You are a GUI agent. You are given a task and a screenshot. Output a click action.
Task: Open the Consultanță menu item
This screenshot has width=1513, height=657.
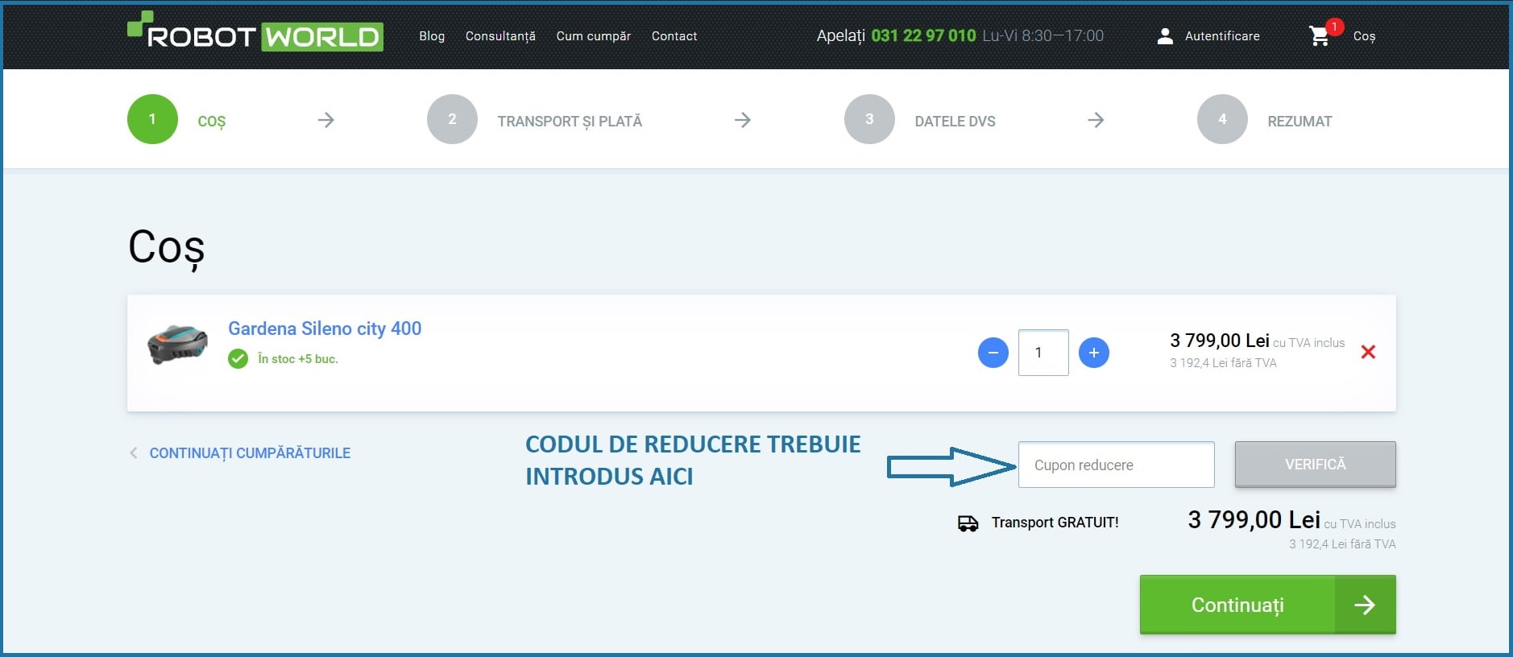[500, 36]
